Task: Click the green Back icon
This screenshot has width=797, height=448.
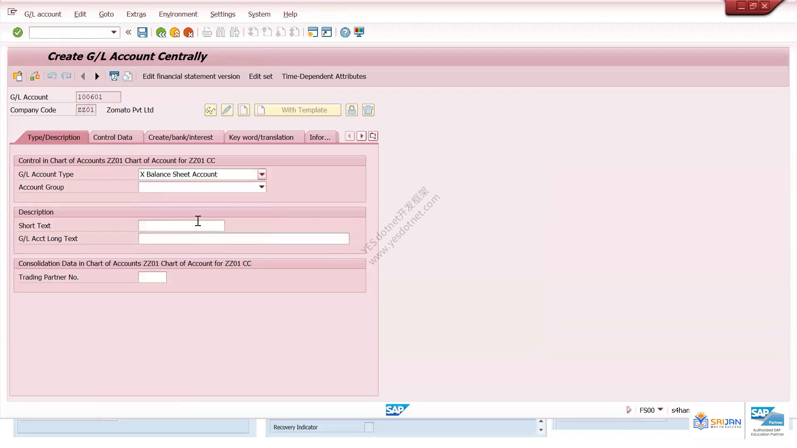Action: tap(161, 32)
